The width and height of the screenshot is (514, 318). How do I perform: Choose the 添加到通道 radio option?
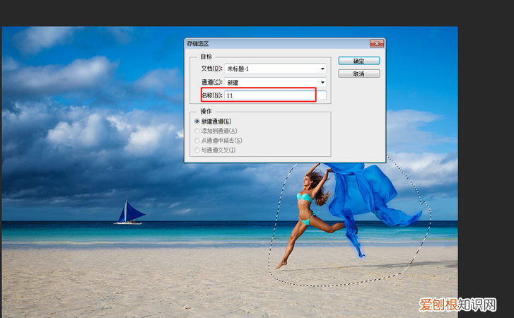(x=197, y=131)
